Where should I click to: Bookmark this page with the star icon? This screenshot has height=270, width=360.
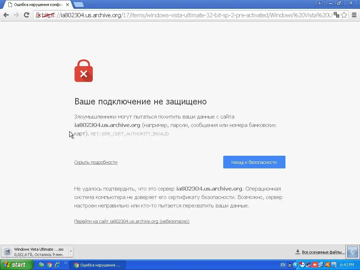click(344, 15)
